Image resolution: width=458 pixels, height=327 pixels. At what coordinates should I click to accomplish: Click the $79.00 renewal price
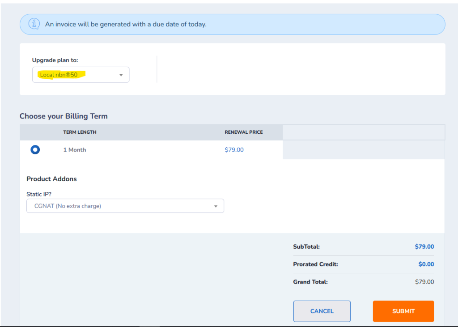[x=234, y=149]
